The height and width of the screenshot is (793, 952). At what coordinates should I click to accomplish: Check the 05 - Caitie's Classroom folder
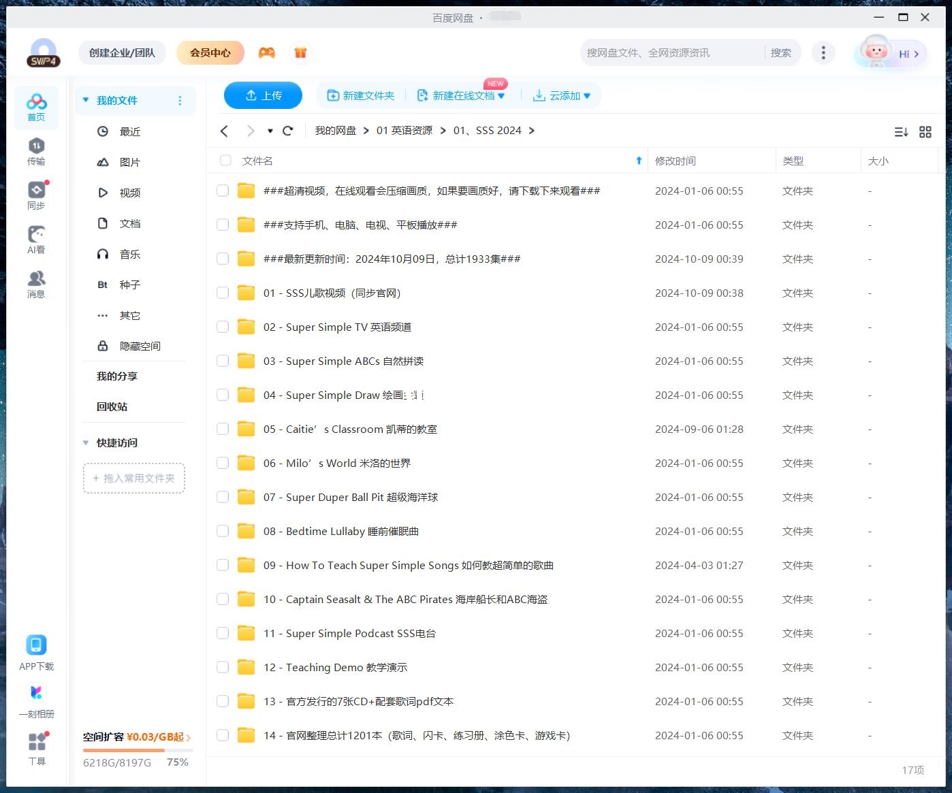pyautogui.click(x=223, y=429)
